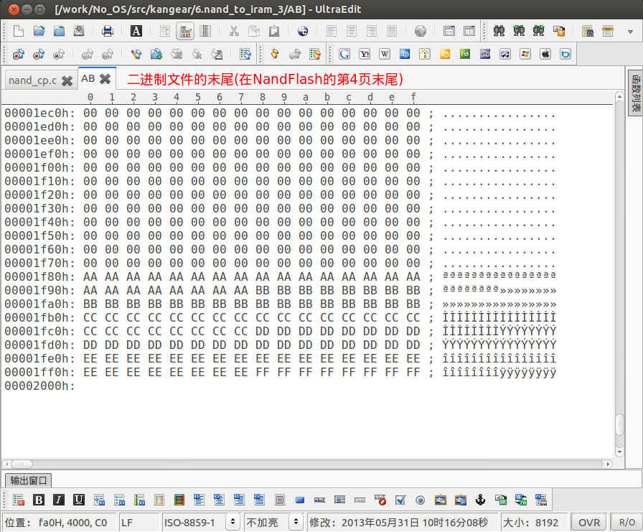The width and height of the screenshot is (643, 532).
Task: Save the file with the disk-arrow icon
Action: [x=79, y=31]
